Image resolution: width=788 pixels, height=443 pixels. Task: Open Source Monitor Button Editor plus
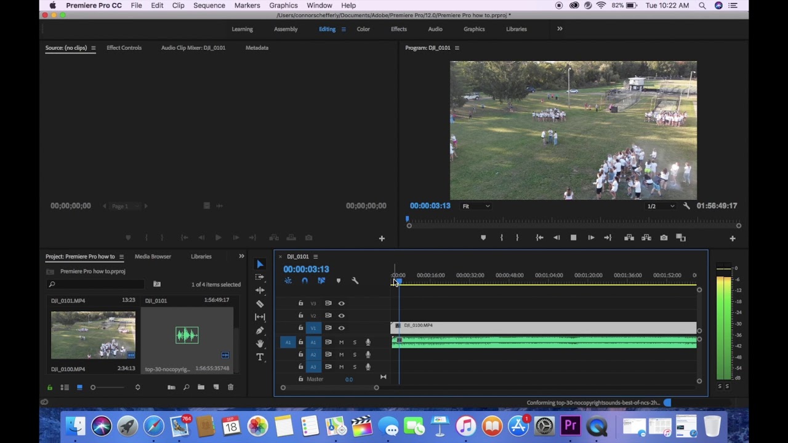click(x=382, y=238)
